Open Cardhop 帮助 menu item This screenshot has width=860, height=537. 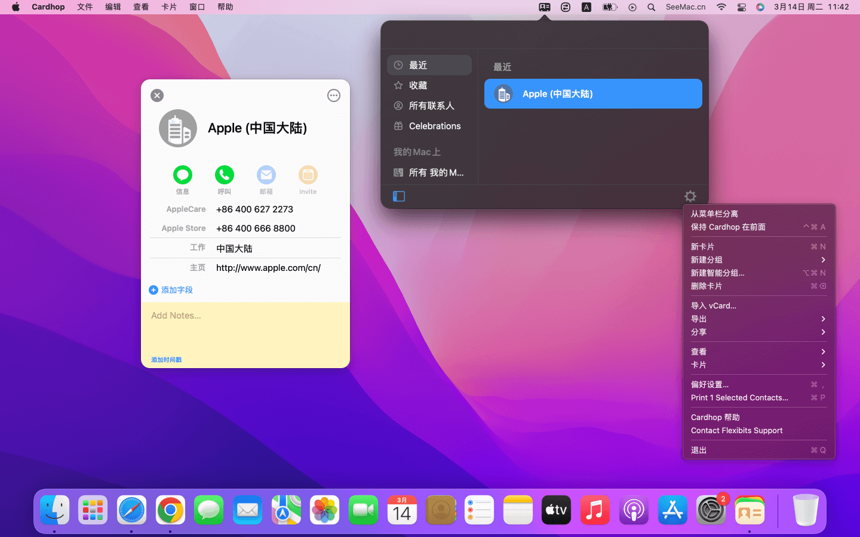click(x=758, y=417)
